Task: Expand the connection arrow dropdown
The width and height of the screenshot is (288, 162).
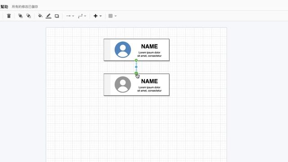Action: click(x=73, y=16)
